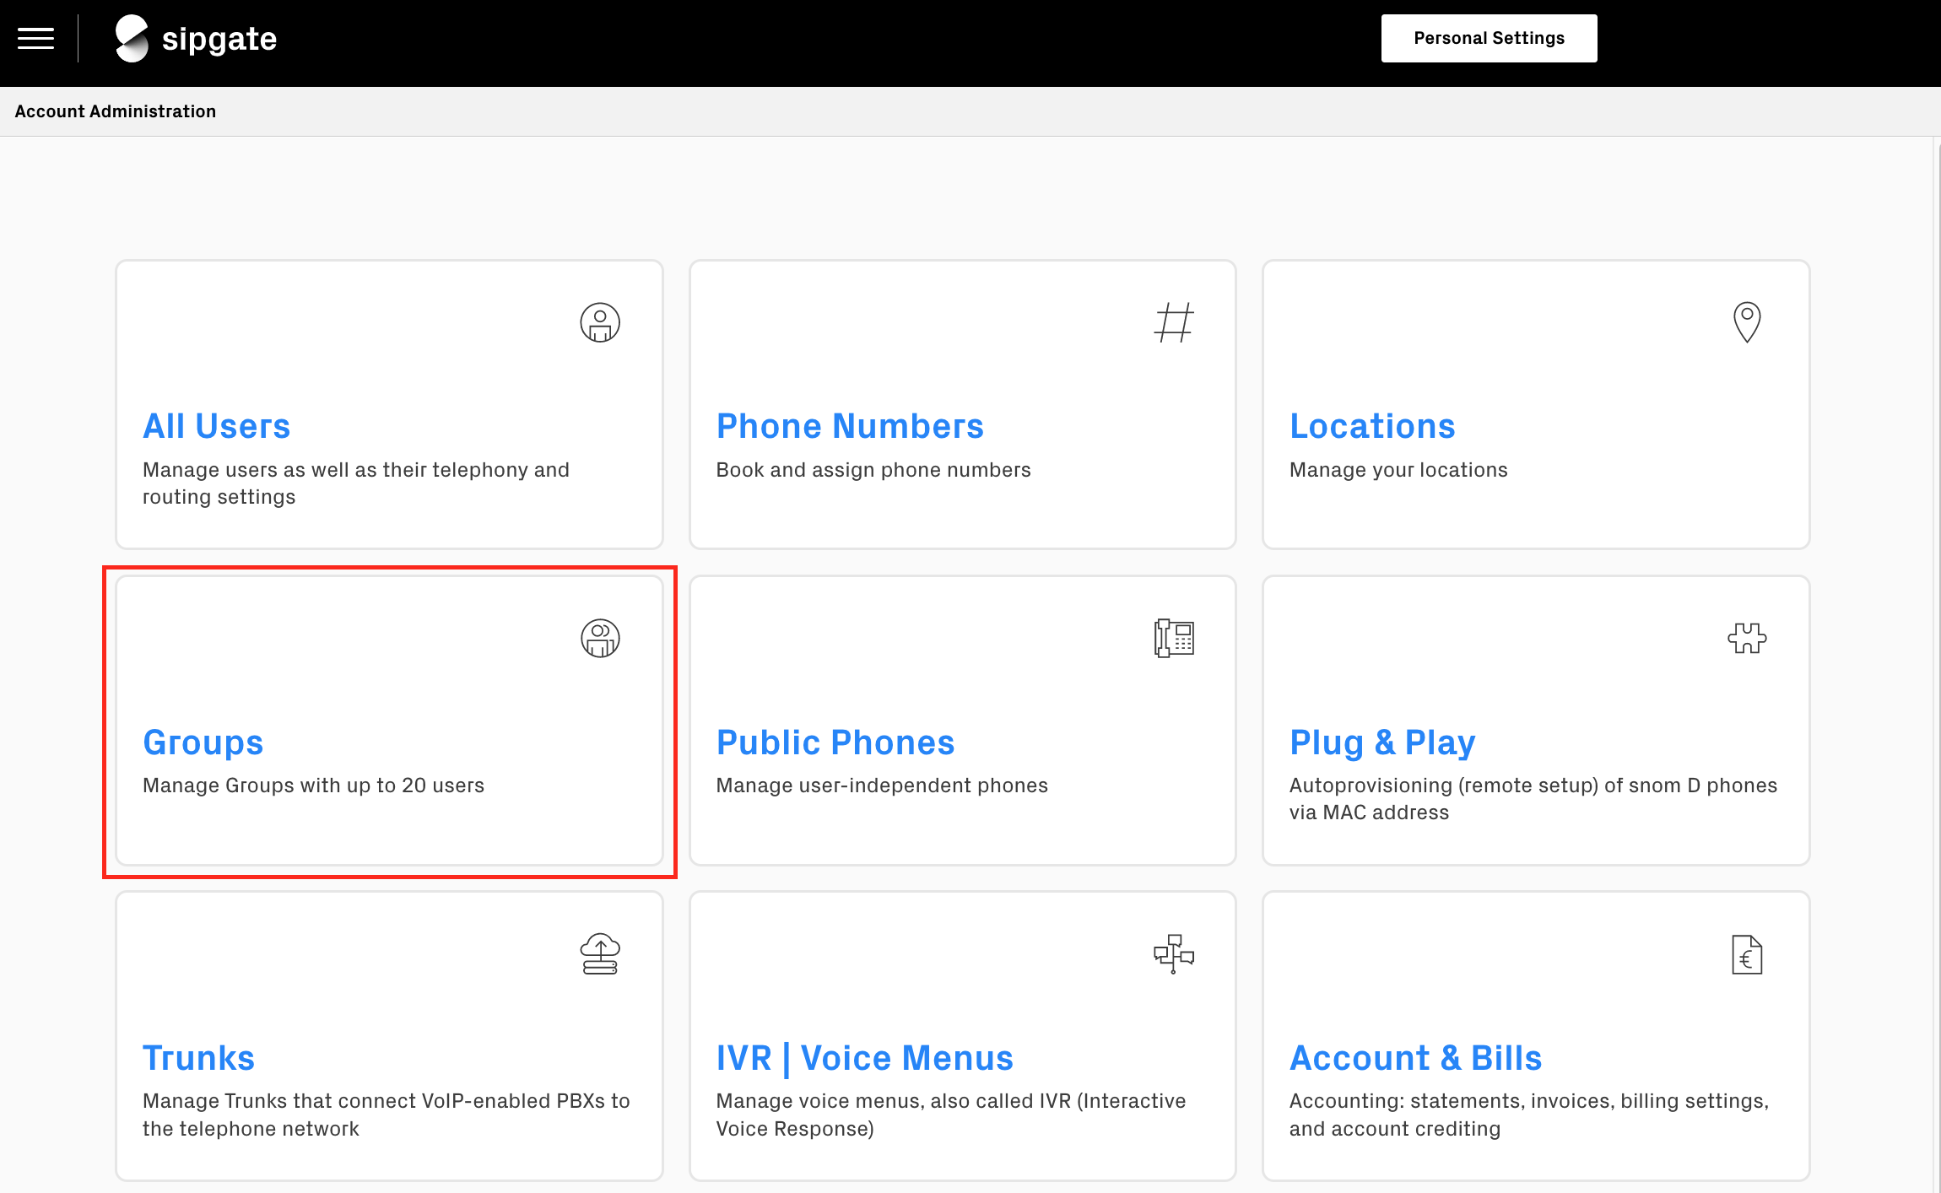Open the Phone Numbers section
The height and width of the screenshot is (1193, 1941).
click(x=850, y=426)
